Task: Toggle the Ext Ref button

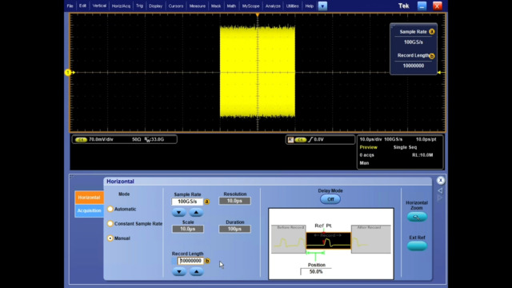Action: point(417,246)
